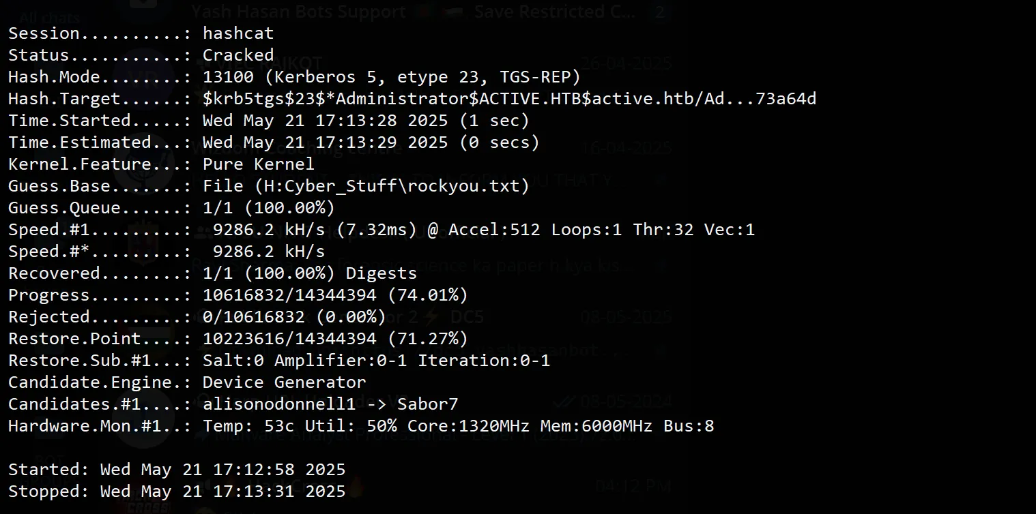The height and width of the screenshot is (514, 1036).
Task: Click the Time.Started timestamp line
Action: pyautogui.click(x=366, y=121)
